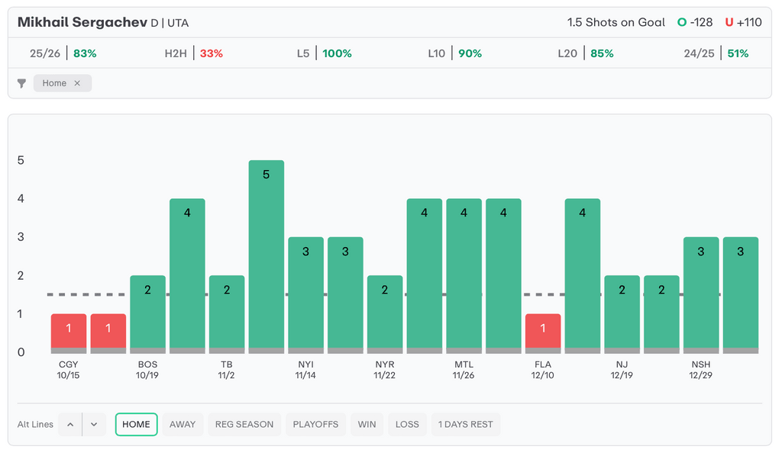
Task: Click the filter funnel icon
Action: 21,83
